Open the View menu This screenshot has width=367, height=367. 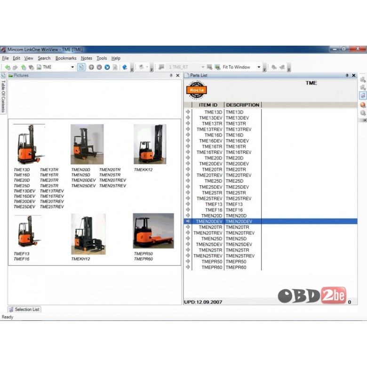tap(29, 58)
